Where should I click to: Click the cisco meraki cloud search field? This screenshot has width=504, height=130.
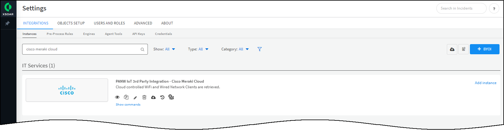pos(81,49)
